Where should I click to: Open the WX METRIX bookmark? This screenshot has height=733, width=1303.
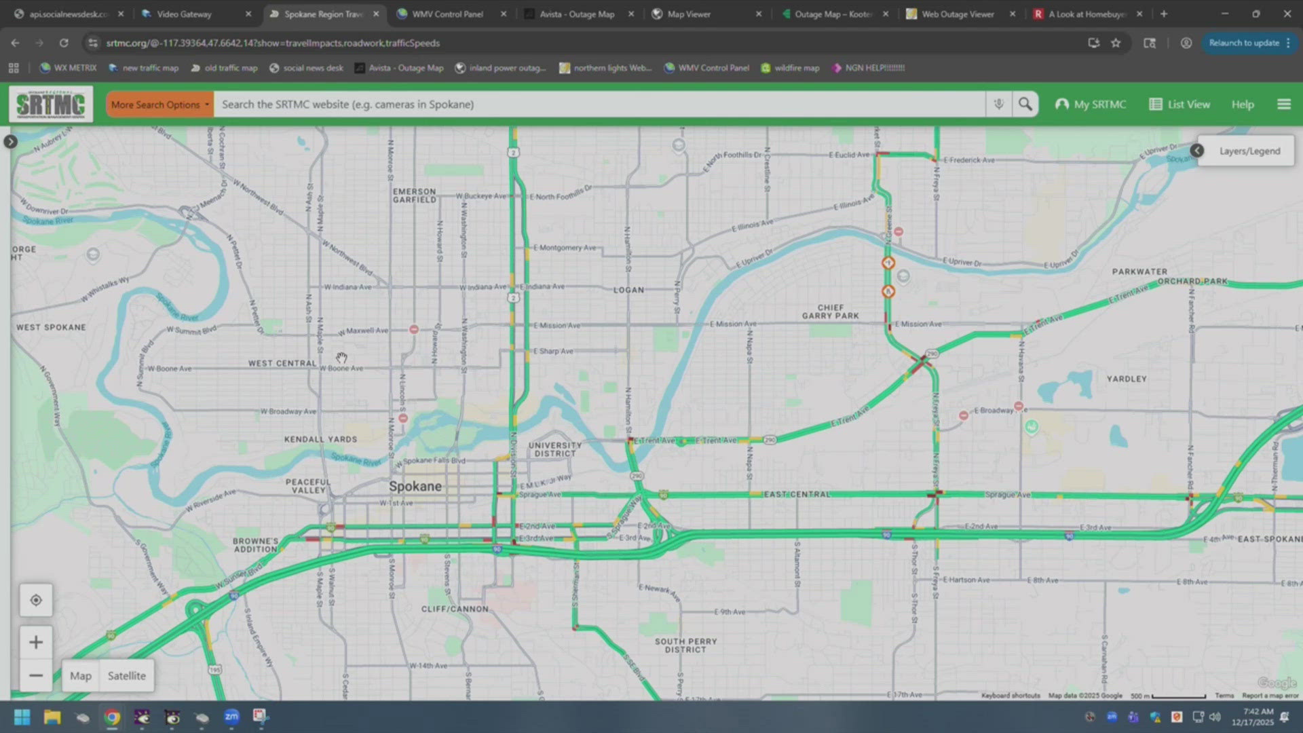pos(69,68)
